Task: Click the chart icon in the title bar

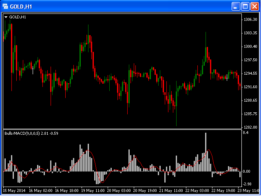Action: click(5, 7)
